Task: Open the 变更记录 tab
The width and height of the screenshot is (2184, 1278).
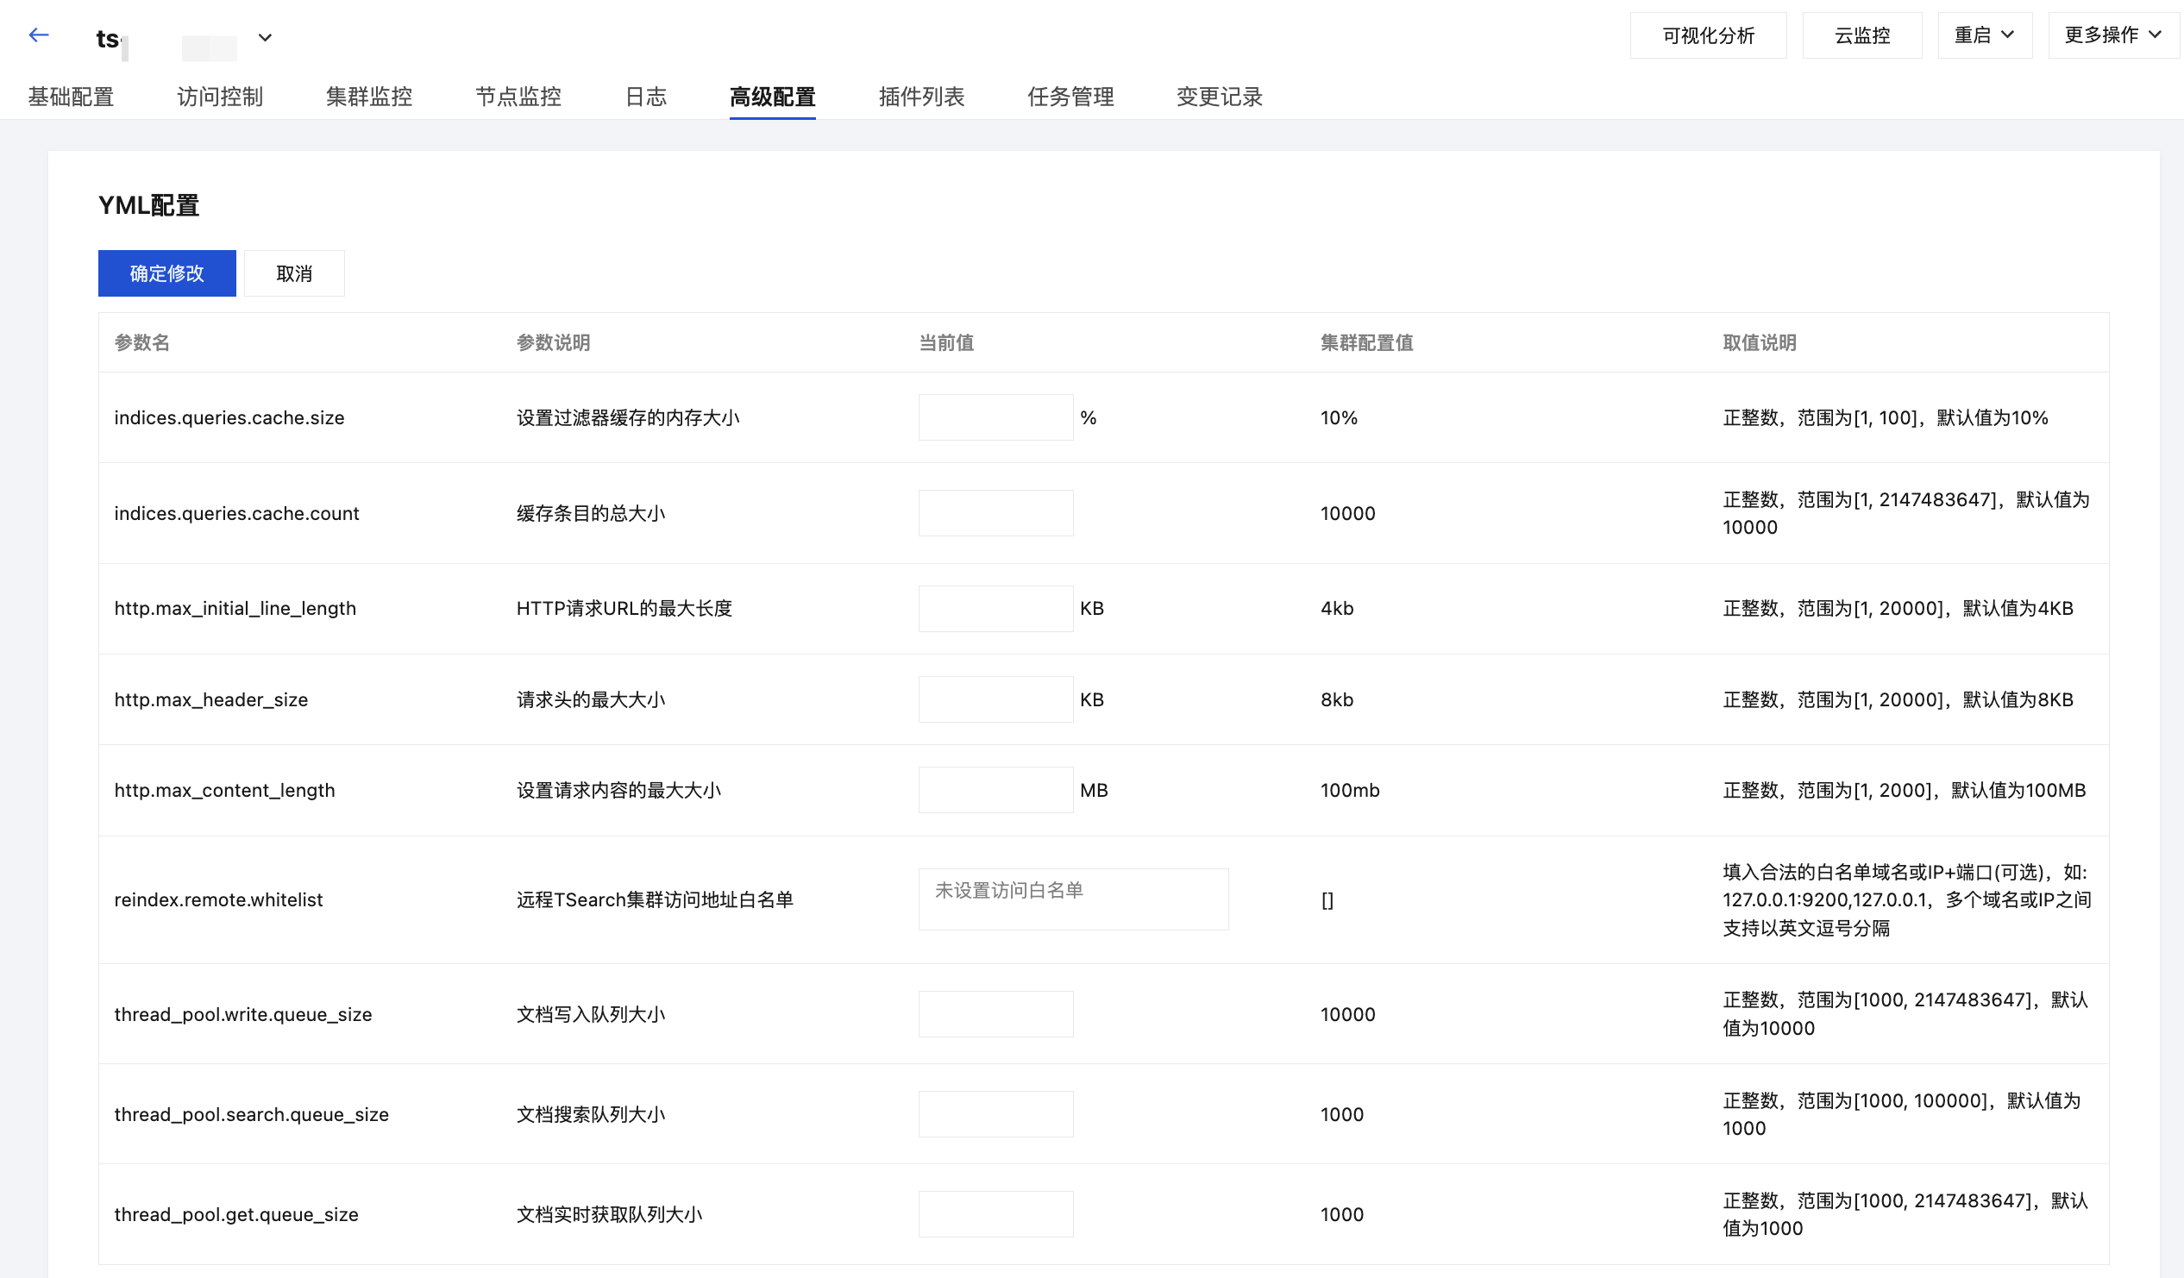Action: (x=1220, y=97)
